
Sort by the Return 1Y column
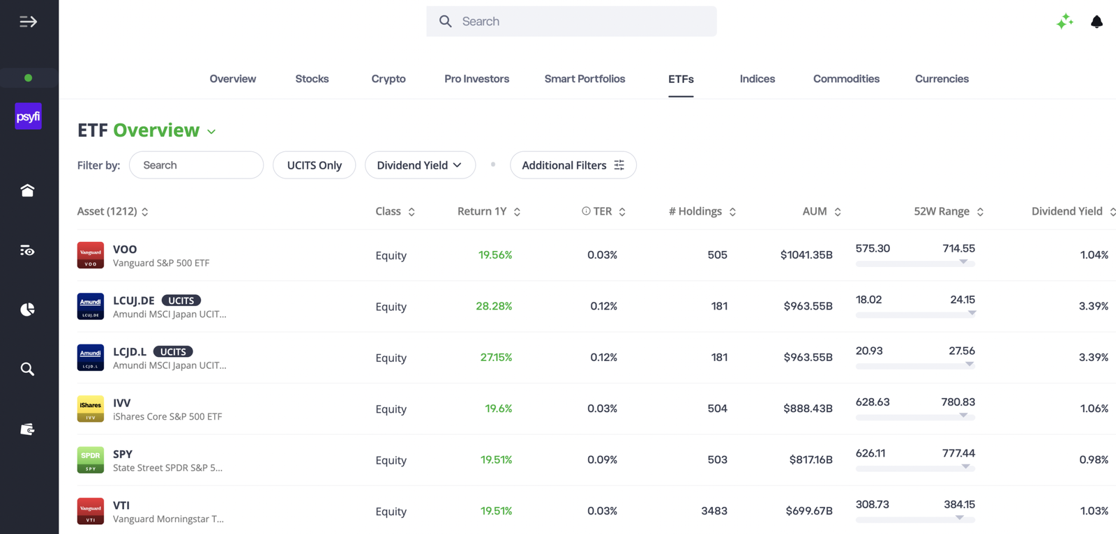[489, 211]
